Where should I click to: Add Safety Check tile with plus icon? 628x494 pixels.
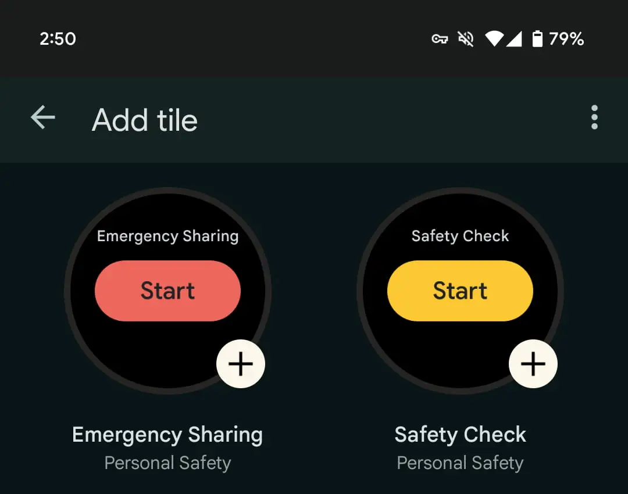point(533,363)
